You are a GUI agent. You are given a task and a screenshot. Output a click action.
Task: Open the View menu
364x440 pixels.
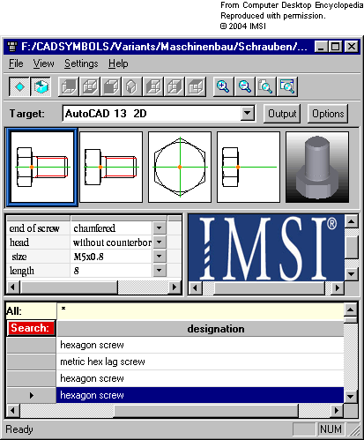pos(43,63)
